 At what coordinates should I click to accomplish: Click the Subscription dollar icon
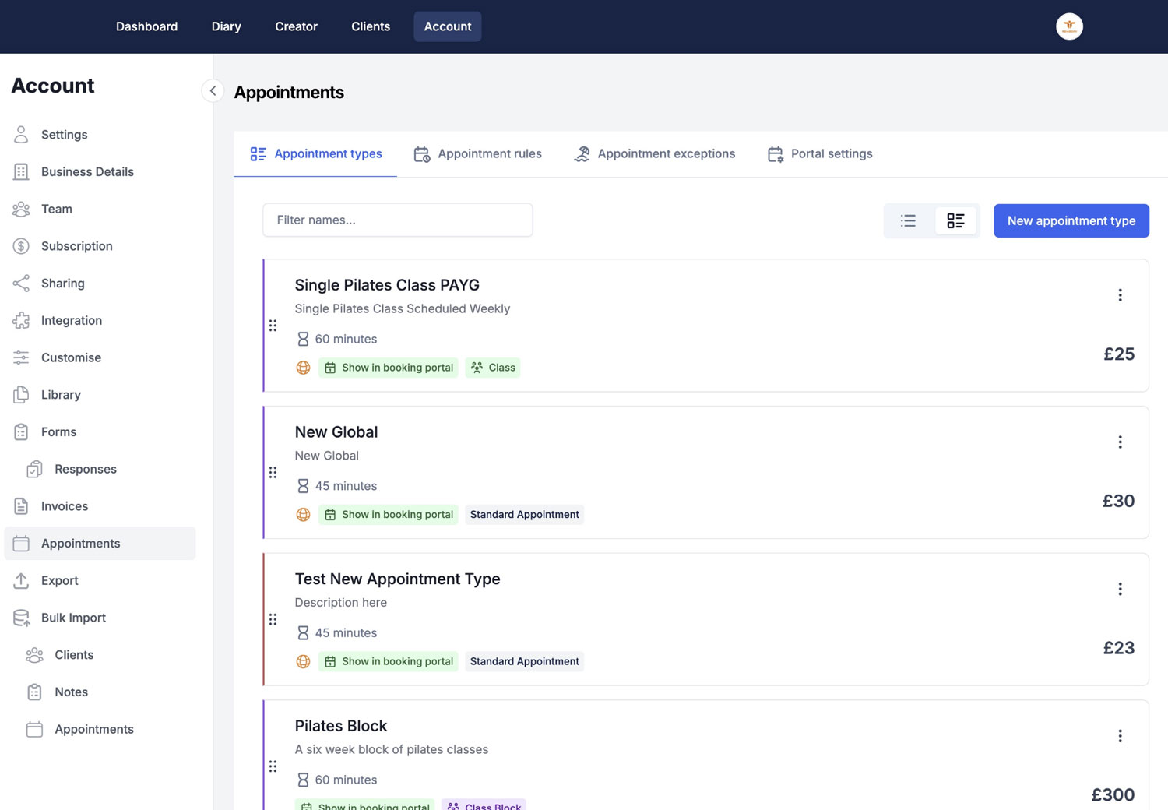(21, 246)
